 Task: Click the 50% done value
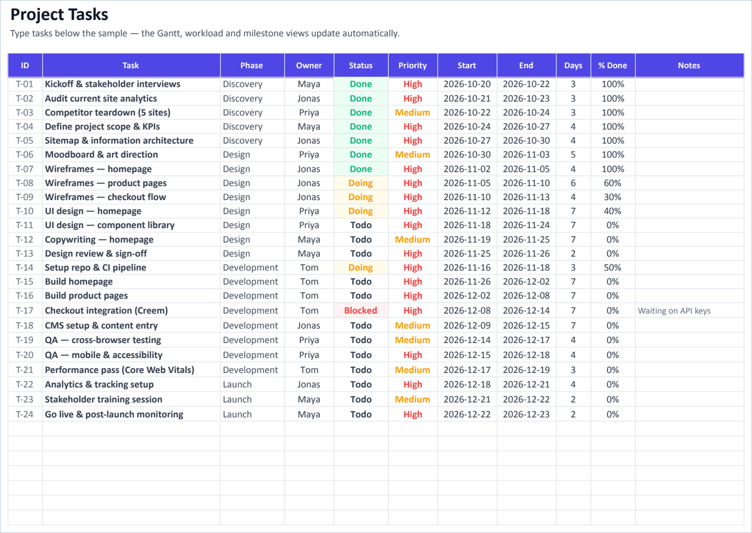pyautogui.click(x=612, y=267)
